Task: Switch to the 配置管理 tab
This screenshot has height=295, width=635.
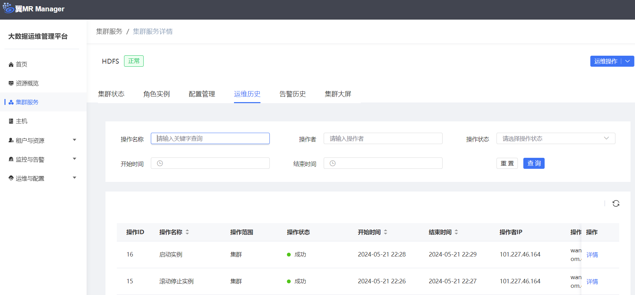Action: [x=202, y=94]
